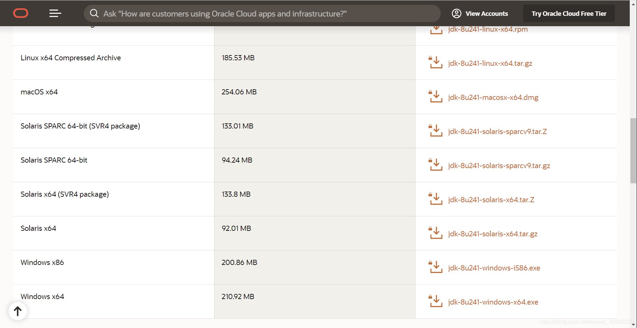
Task: Open the View Accounts menu
Action: click(x=480, y=13)
